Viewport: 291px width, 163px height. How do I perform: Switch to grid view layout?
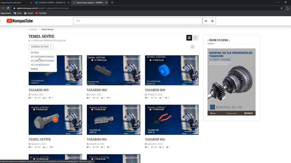coord(189,38)
